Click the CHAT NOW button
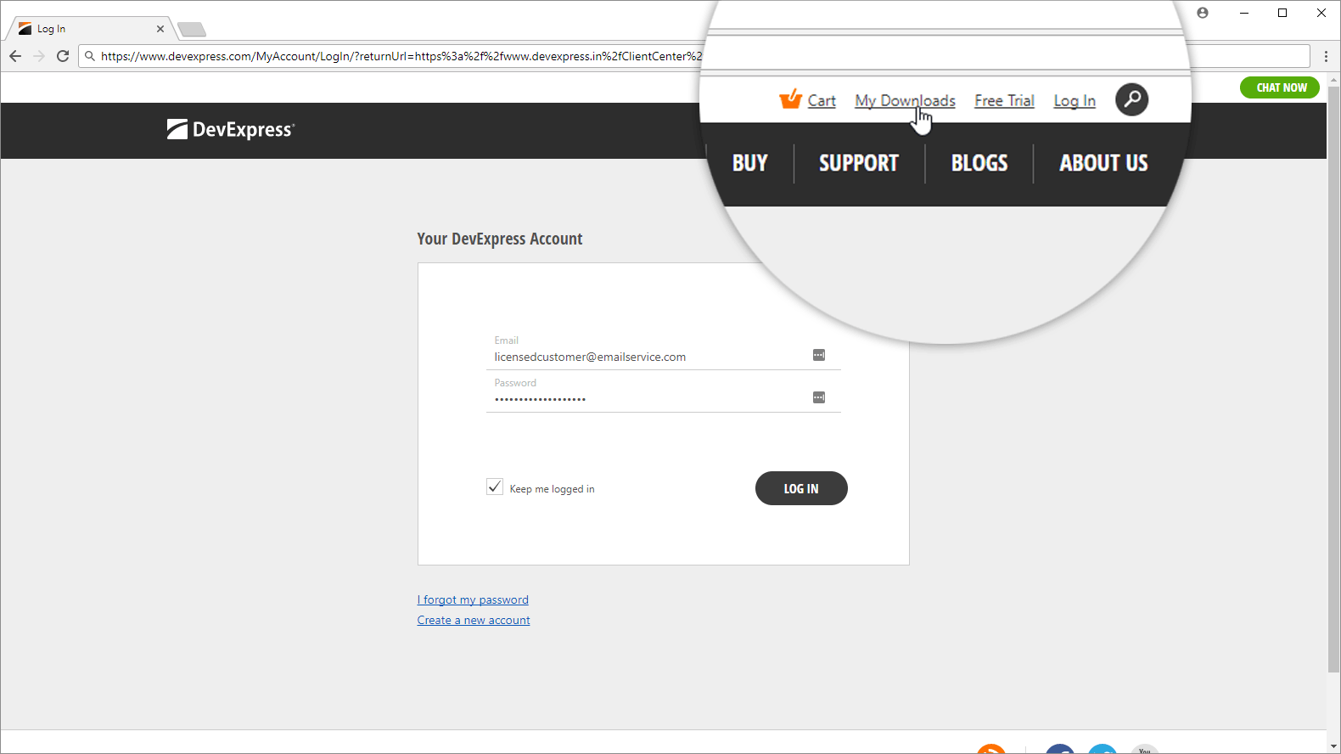Viewport: 1341px width, 754px height. (1280, 87)
